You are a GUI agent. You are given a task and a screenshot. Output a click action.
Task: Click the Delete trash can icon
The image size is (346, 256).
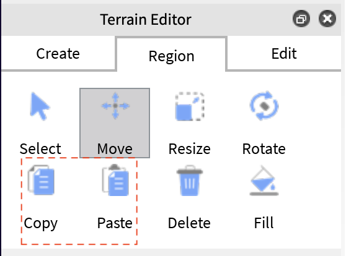click(190, 181)
